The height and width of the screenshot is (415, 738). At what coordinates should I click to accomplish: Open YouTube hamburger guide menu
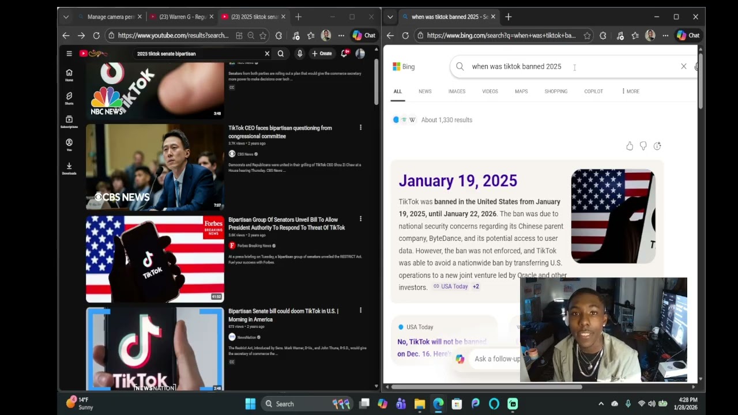click(69, 54)
